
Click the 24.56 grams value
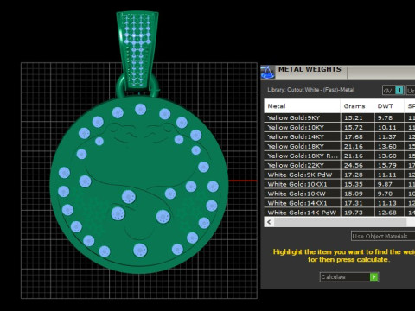(354, 166)
